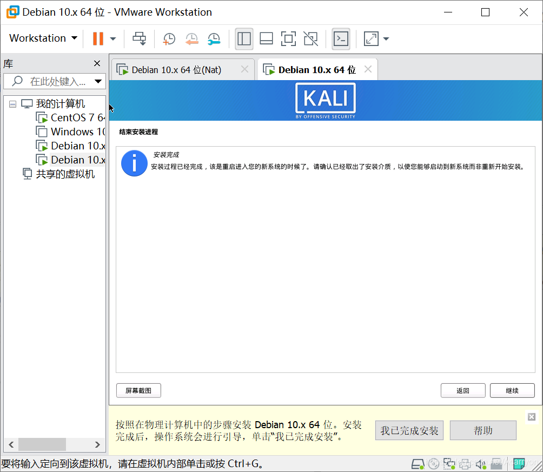The image size is (543, 472).
Task: Collapse the 我的计算机 tree node
Action: pyautogui.click(x=12, y=103)
